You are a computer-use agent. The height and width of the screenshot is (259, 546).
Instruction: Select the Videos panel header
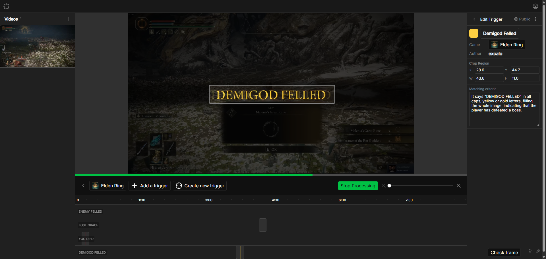pos(11,19)
